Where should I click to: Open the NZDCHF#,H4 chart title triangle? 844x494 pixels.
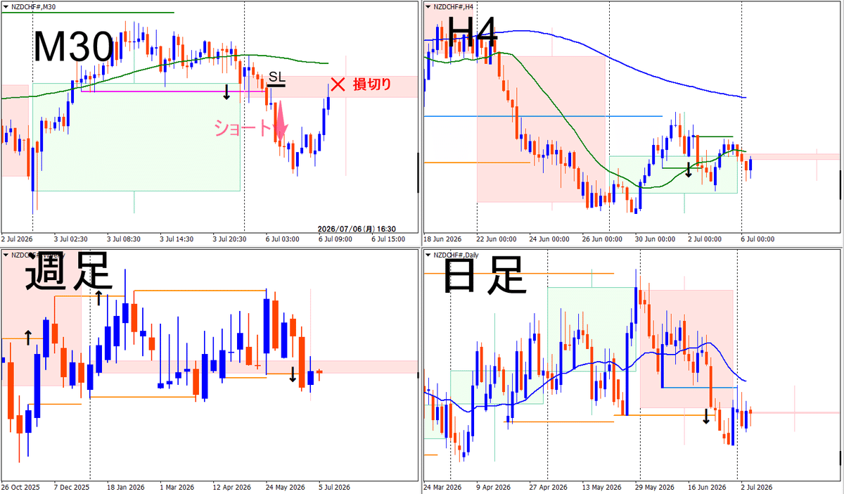point(428,6)
